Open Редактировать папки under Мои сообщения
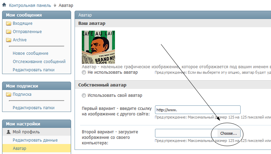The width and height of the screenshot is (271, 154). [x=33, y=70]
